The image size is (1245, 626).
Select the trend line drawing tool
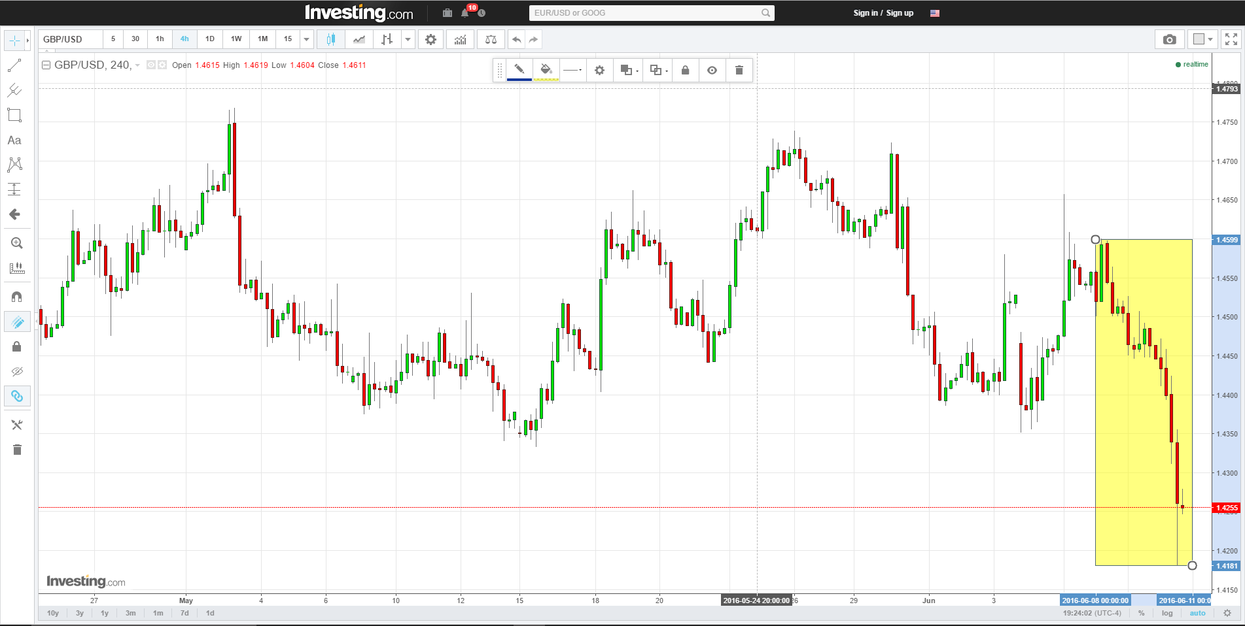(14, 65)
